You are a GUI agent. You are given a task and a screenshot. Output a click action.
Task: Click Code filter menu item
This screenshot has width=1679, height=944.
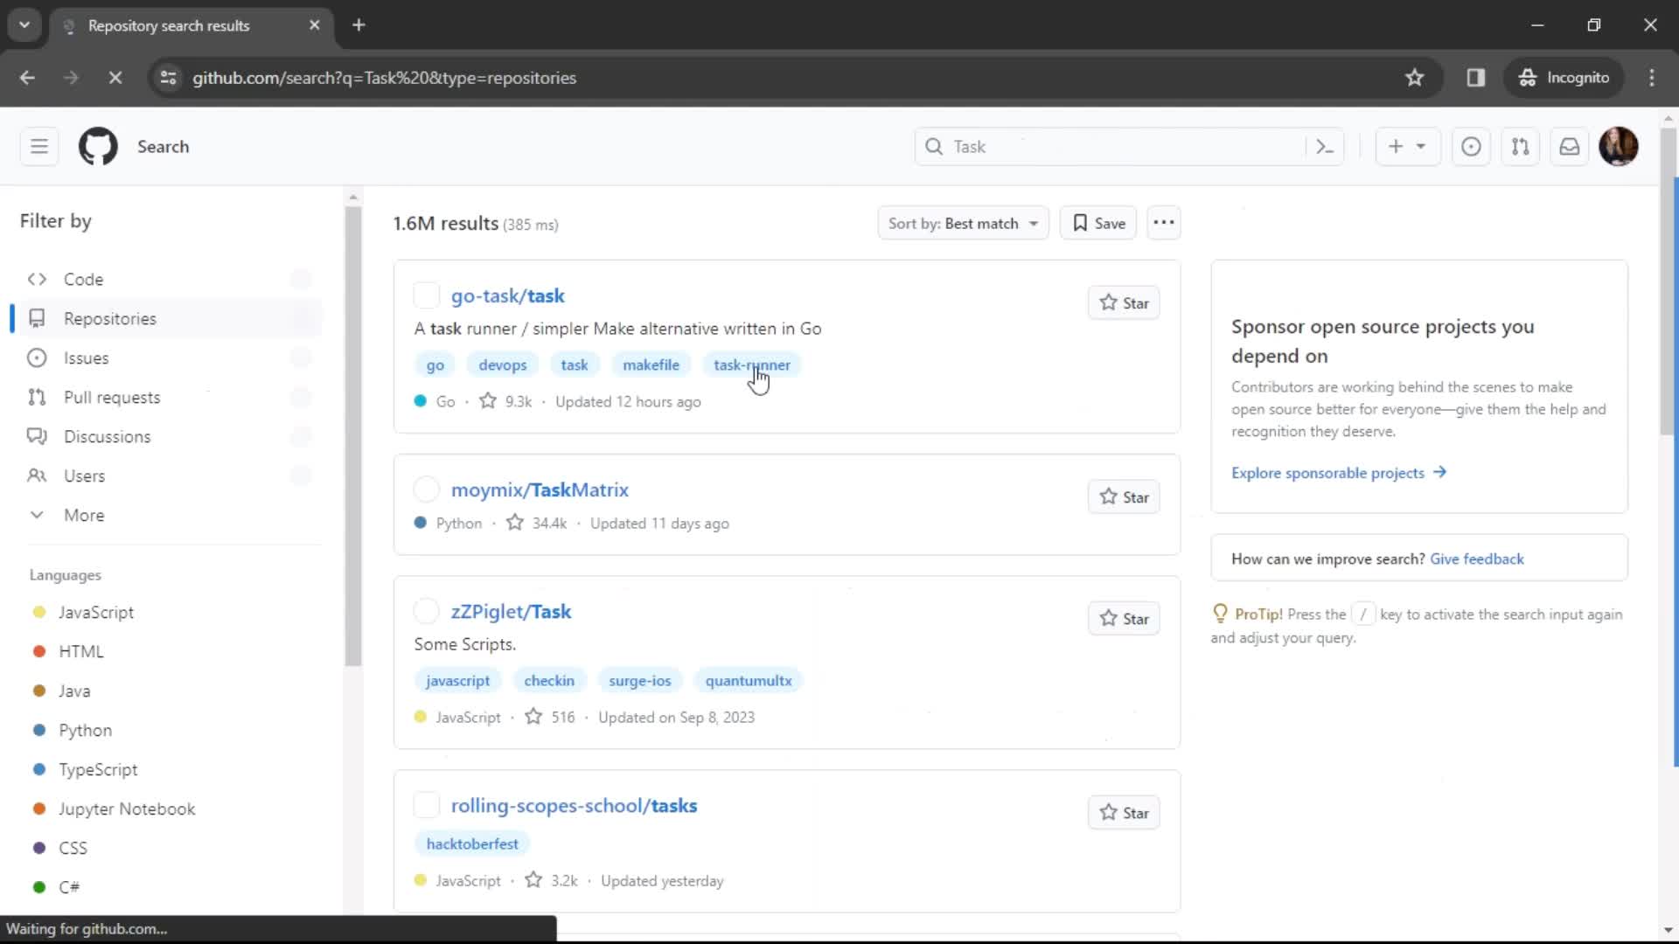[x=82, y=278]
